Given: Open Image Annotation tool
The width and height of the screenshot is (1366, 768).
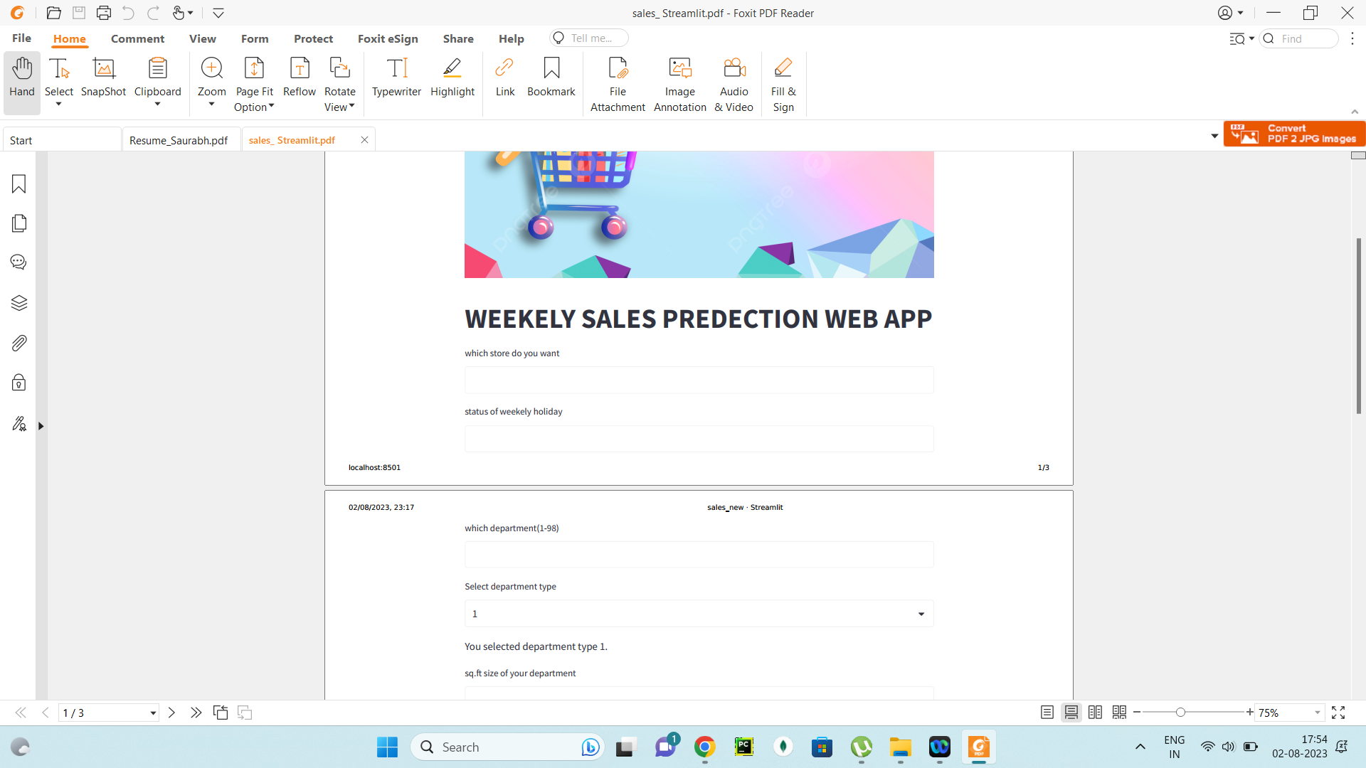Looking at the screenshot, I should point(679,85).
